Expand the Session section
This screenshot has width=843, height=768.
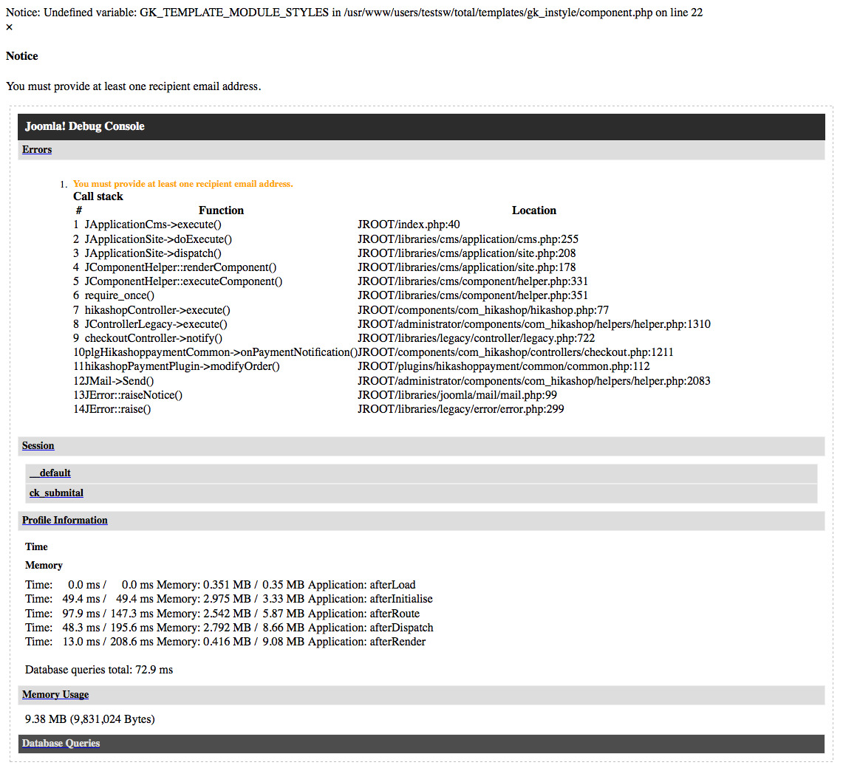click(38, 445)
